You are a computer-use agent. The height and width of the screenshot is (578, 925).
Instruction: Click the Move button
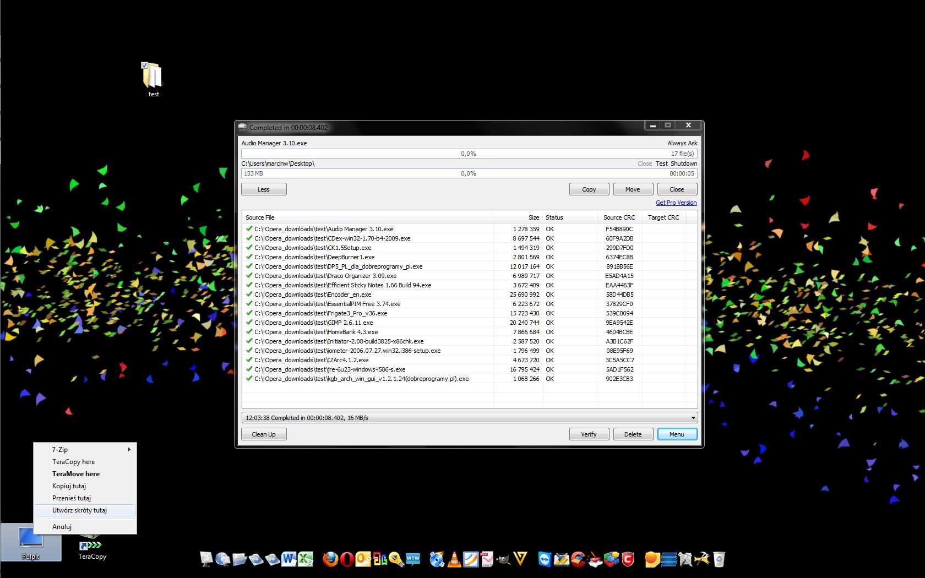coord(633,189)
